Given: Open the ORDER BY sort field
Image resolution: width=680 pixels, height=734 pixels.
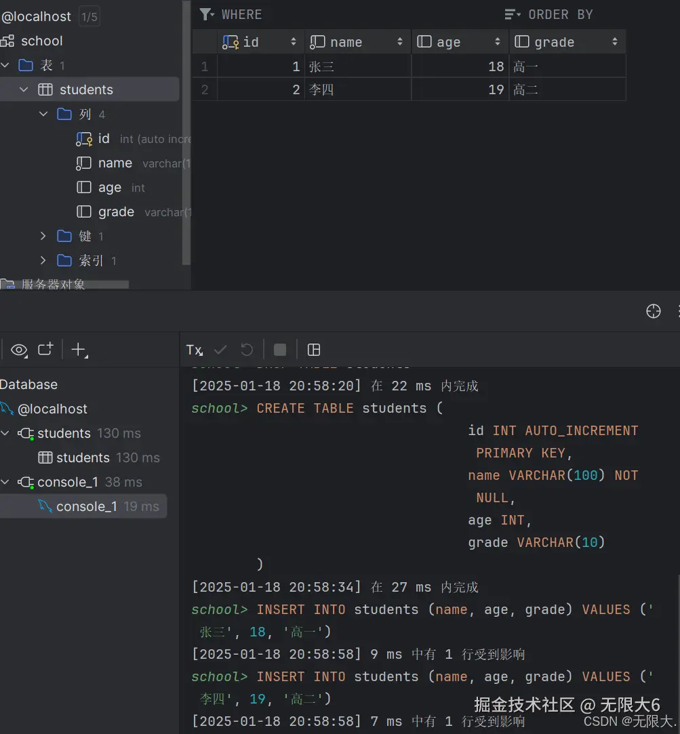Looking at the screenshot, I should 560,14.
